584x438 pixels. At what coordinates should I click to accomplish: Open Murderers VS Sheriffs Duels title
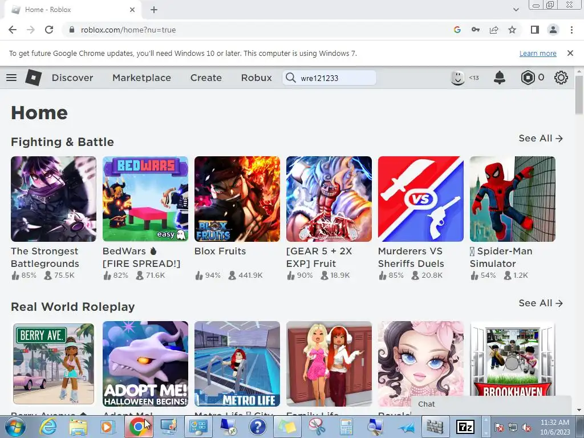coord(411,257)
